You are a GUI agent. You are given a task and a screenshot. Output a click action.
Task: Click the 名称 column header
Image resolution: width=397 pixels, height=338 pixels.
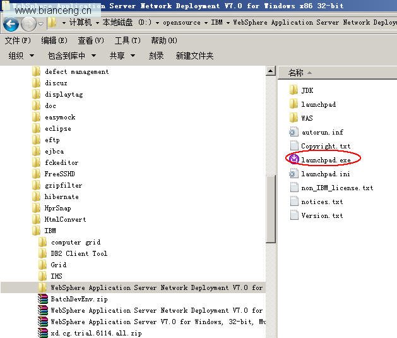(338, 73)
